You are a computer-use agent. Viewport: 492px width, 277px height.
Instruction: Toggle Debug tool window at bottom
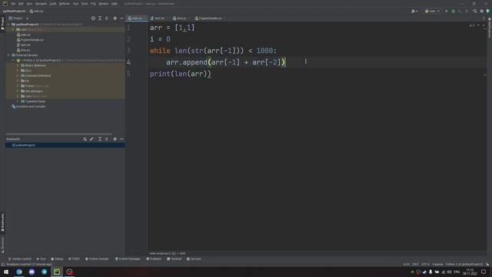click(x=57, y=259)
